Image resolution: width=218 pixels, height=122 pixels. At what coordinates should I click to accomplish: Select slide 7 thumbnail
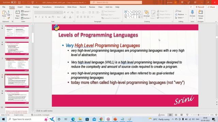click(x=17, y=65)
